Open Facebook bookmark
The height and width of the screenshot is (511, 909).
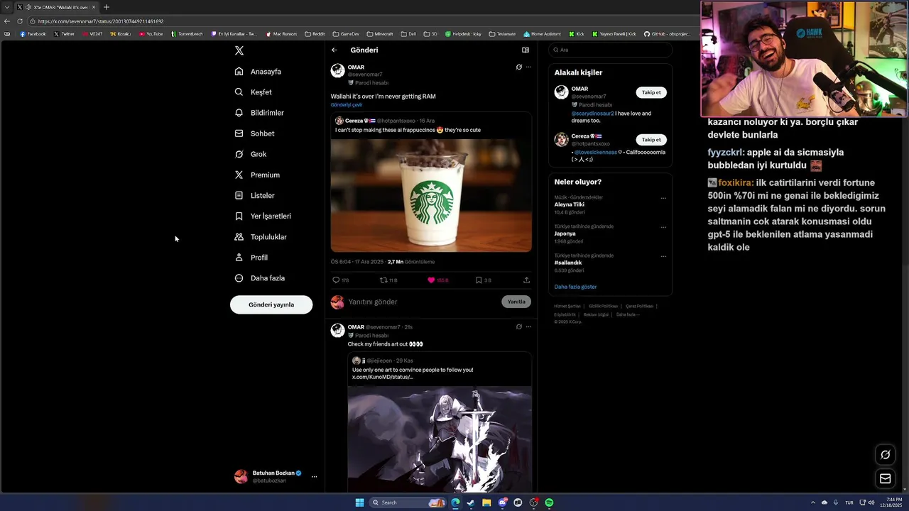(33, 34)
